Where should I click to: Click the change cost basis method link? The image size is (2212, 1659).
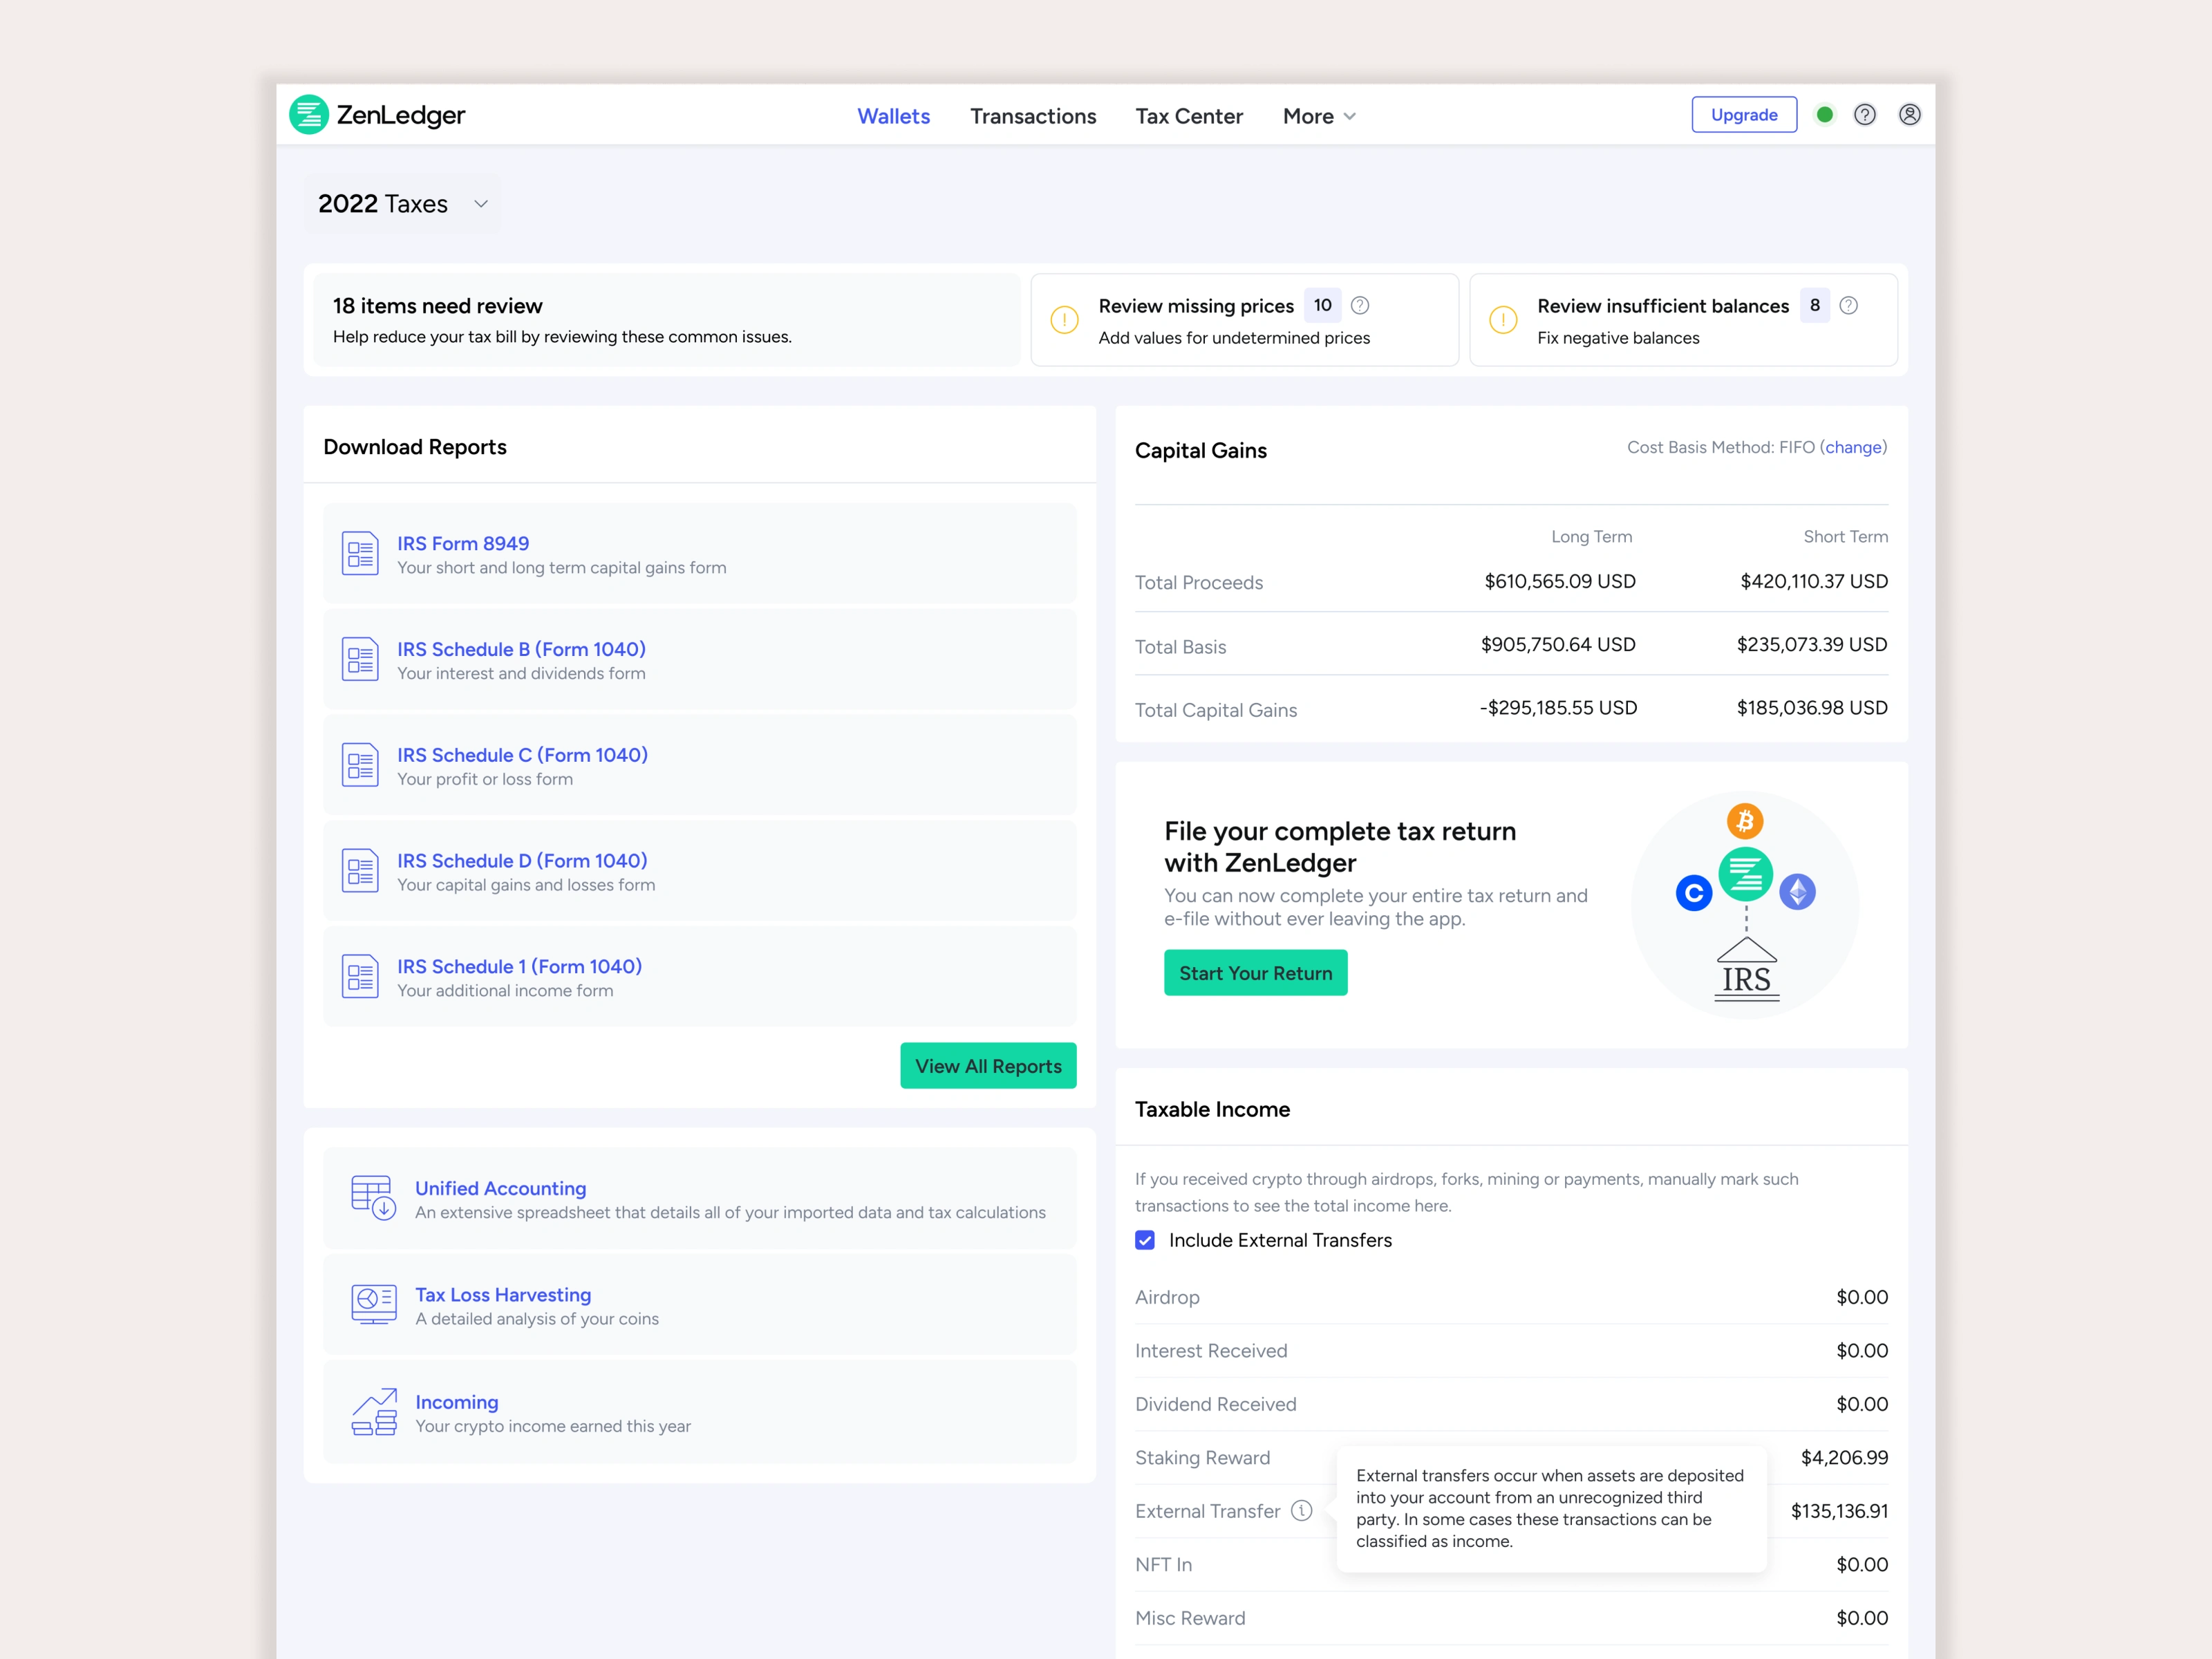[x=1853, y=447]
